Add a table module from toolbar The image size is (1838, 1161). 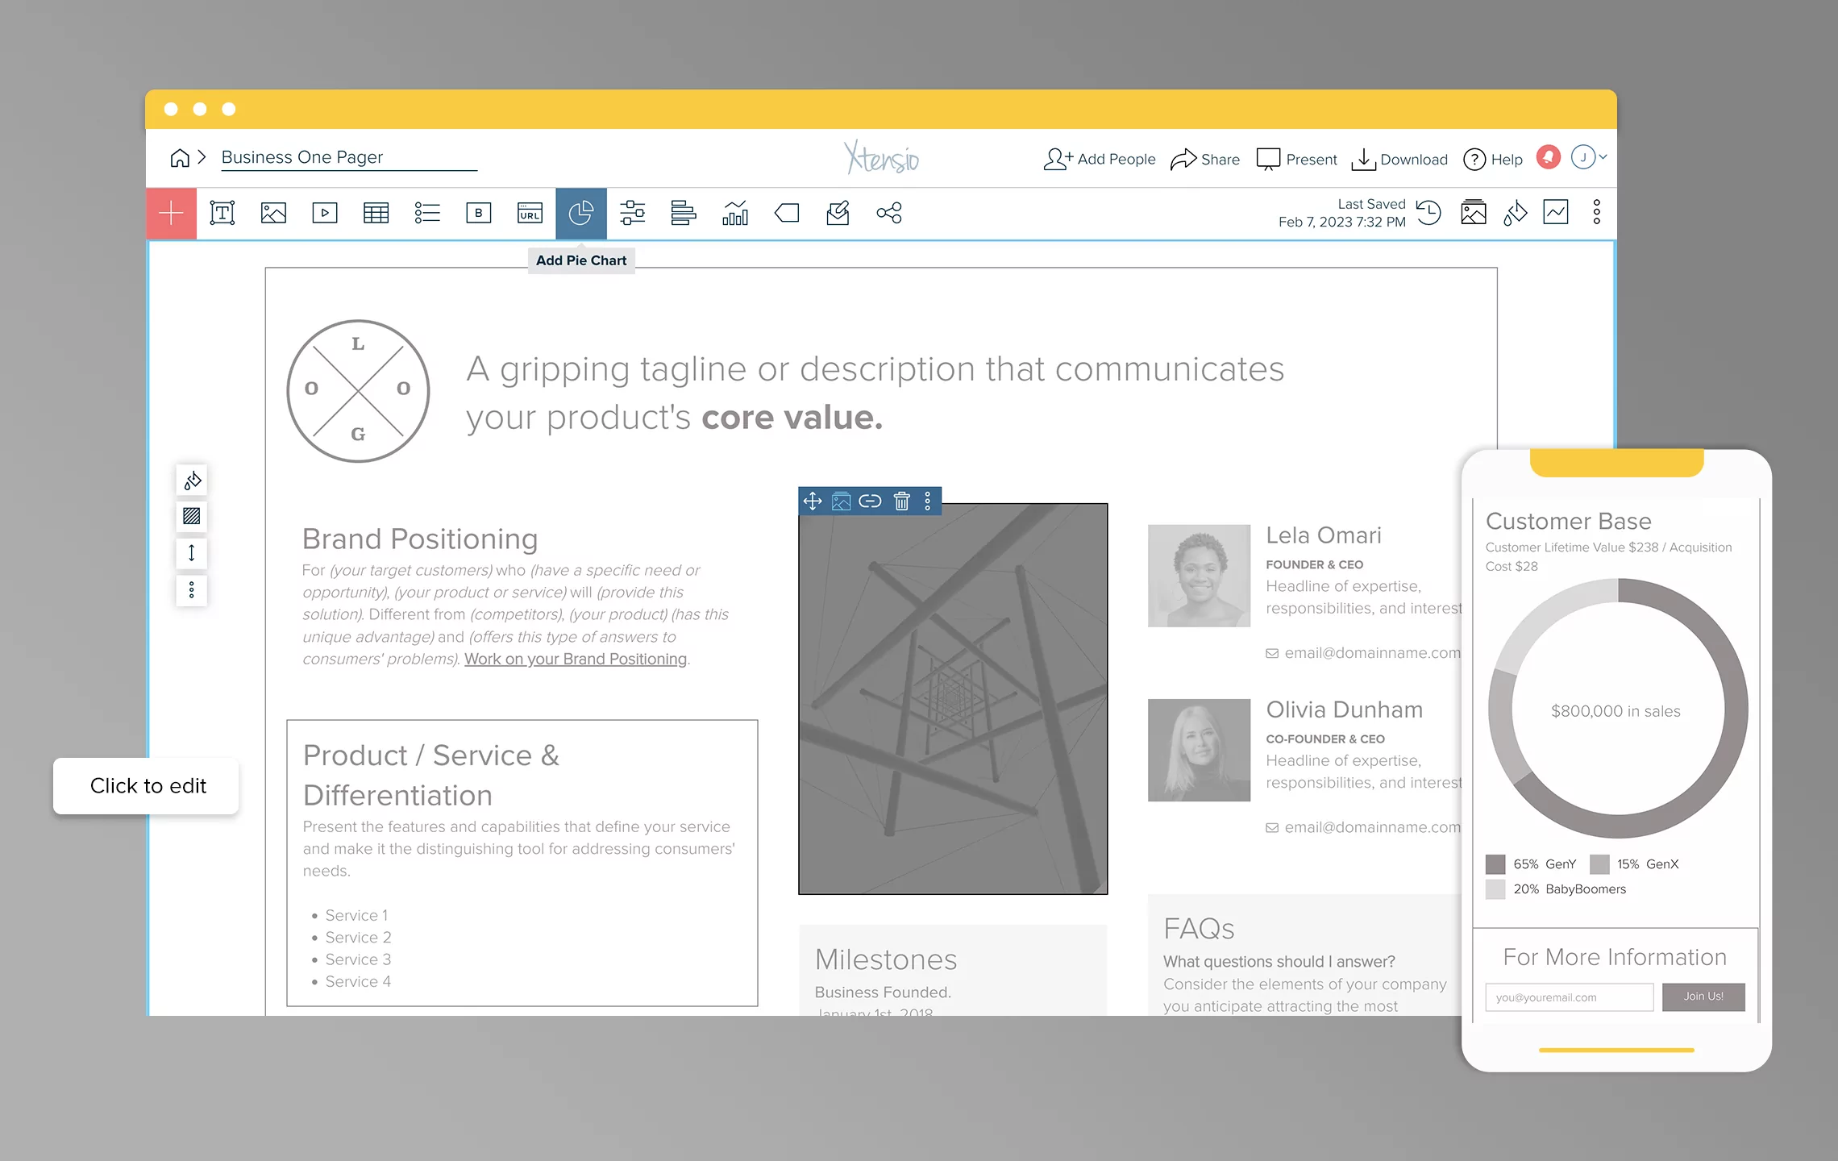(376, 214)
